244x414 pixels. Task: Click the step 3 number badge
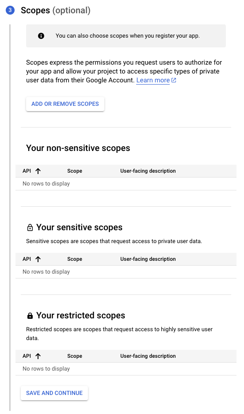click(10, 10)
